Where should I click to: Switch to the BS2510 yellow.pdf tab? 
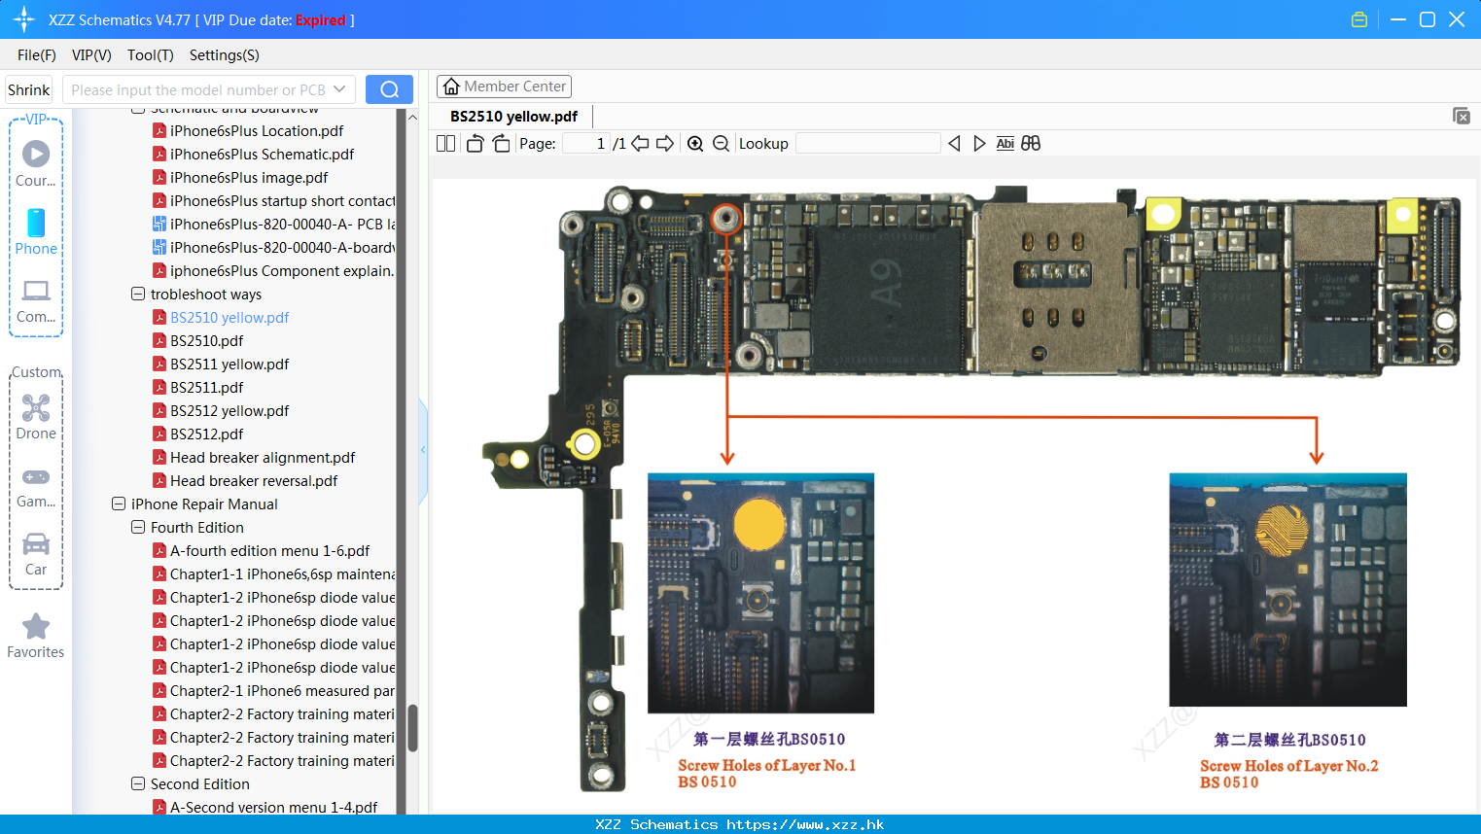point(513,116)
